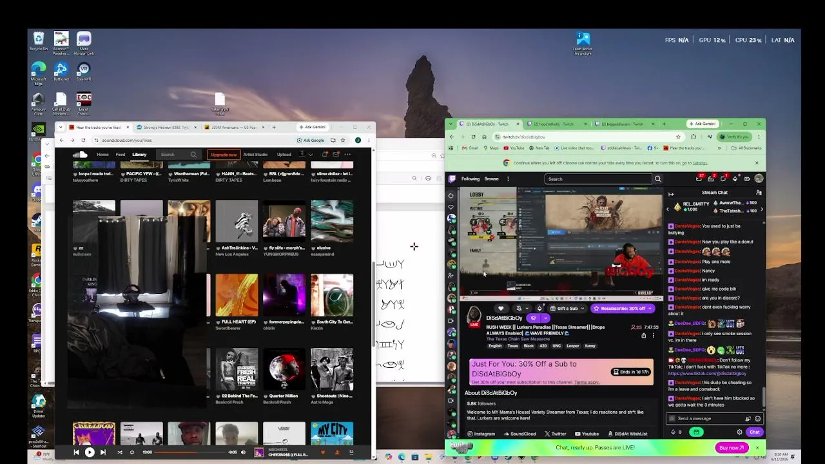Toggle repeat in SoundCloud player
The image size is (825, 464).
coord(131,452)
